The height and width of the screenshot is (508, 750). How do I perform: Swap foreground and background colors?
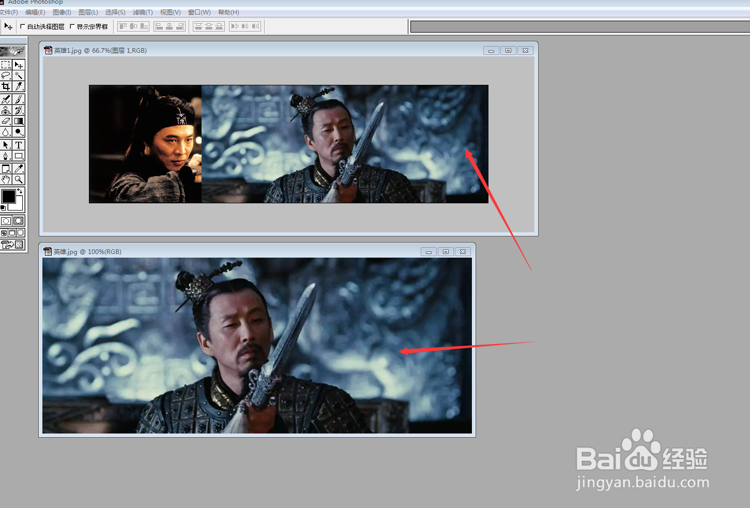click(x=20, y=191)
